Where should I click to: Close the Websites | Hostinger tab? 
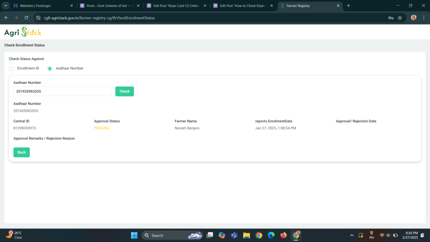pyautogui.click(x=71, y=6)
